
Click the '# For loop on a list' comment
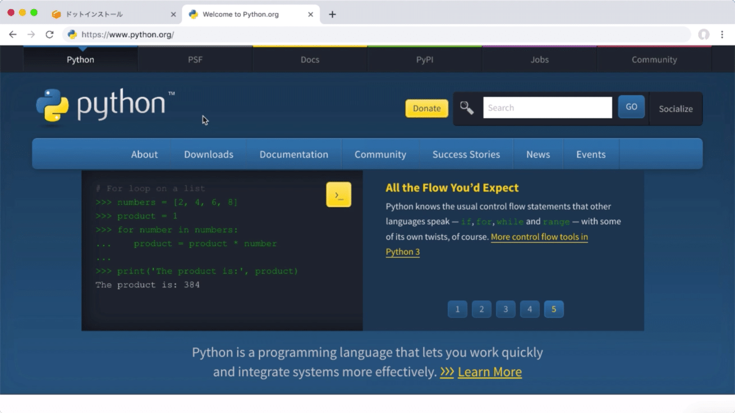(x=150, y=189)
